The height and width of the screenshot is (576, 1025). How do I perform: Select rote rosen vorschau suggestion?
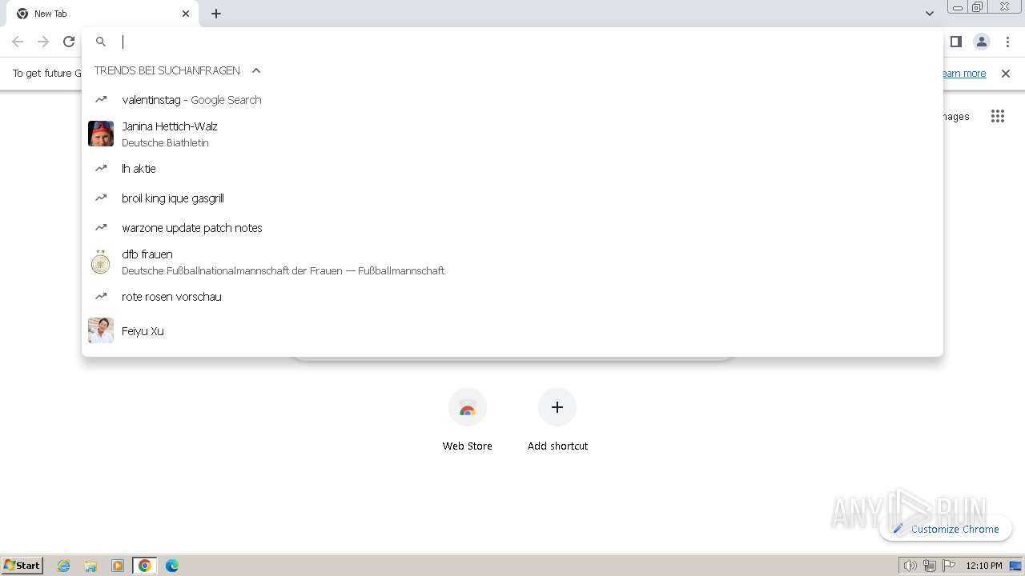(512, 297)
